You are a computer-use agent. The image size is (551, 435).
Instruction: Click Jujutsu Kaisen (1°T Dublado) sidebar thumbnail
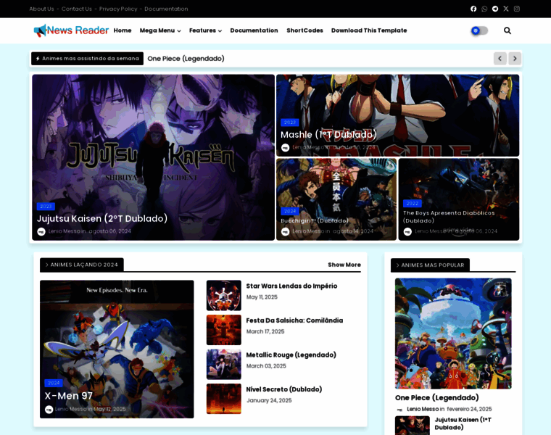point(413,426)
